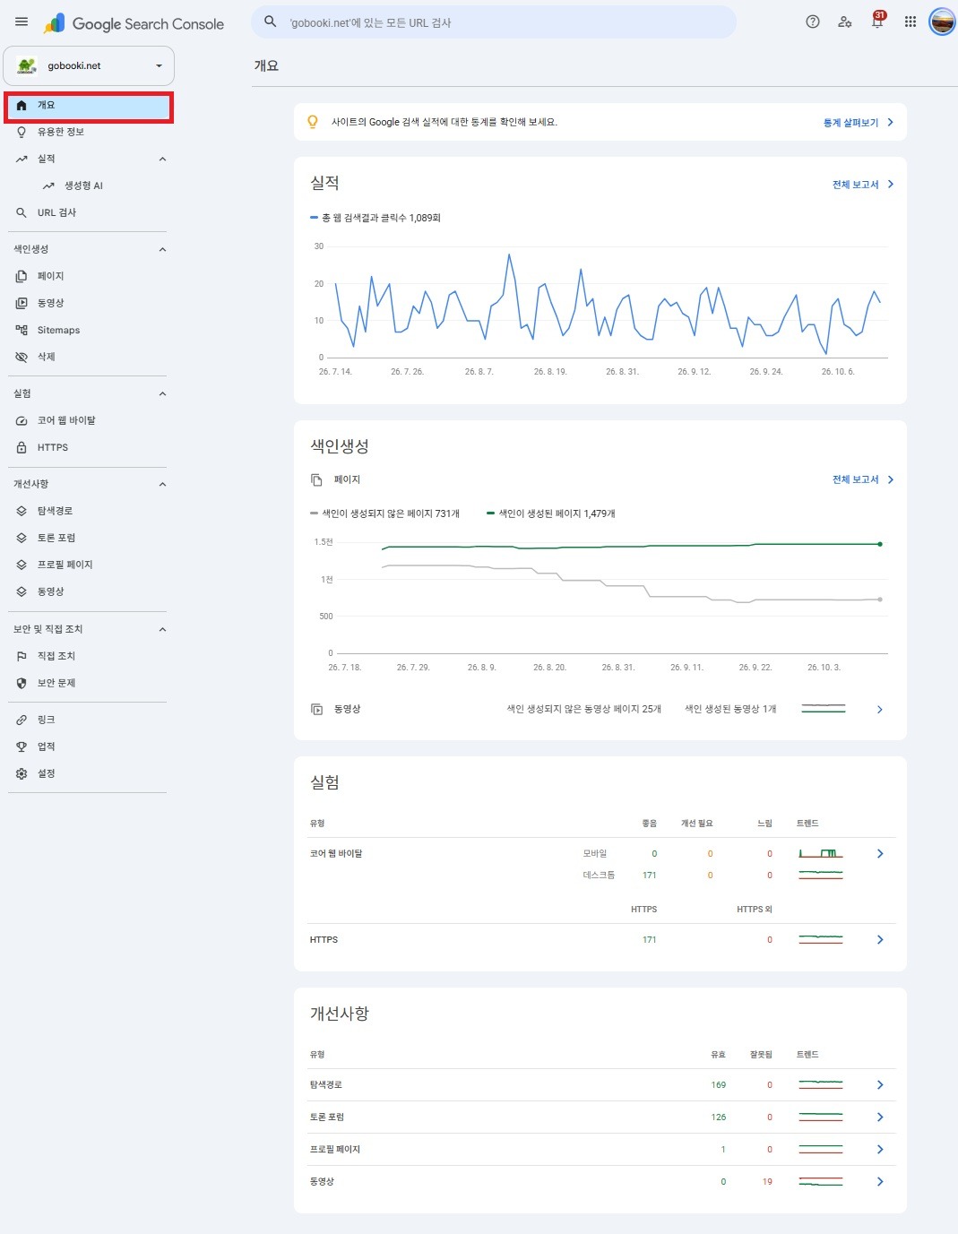
Task: Open 토론 포럼 row detail arrow
Action: pos(880,1118)
